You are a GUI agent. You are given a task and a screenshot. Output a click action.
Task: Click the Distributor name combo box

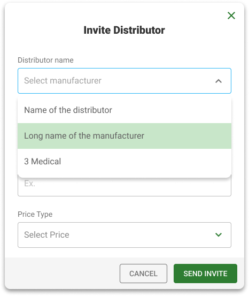(x=124, y=81)
